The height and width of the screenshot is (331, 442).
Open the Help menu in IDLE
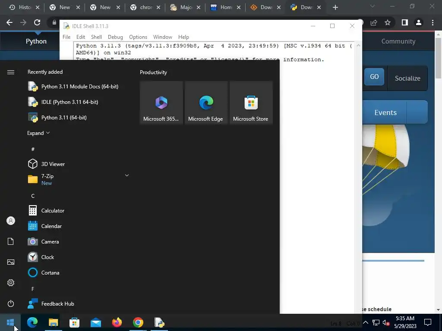click(x=183, y=37)
